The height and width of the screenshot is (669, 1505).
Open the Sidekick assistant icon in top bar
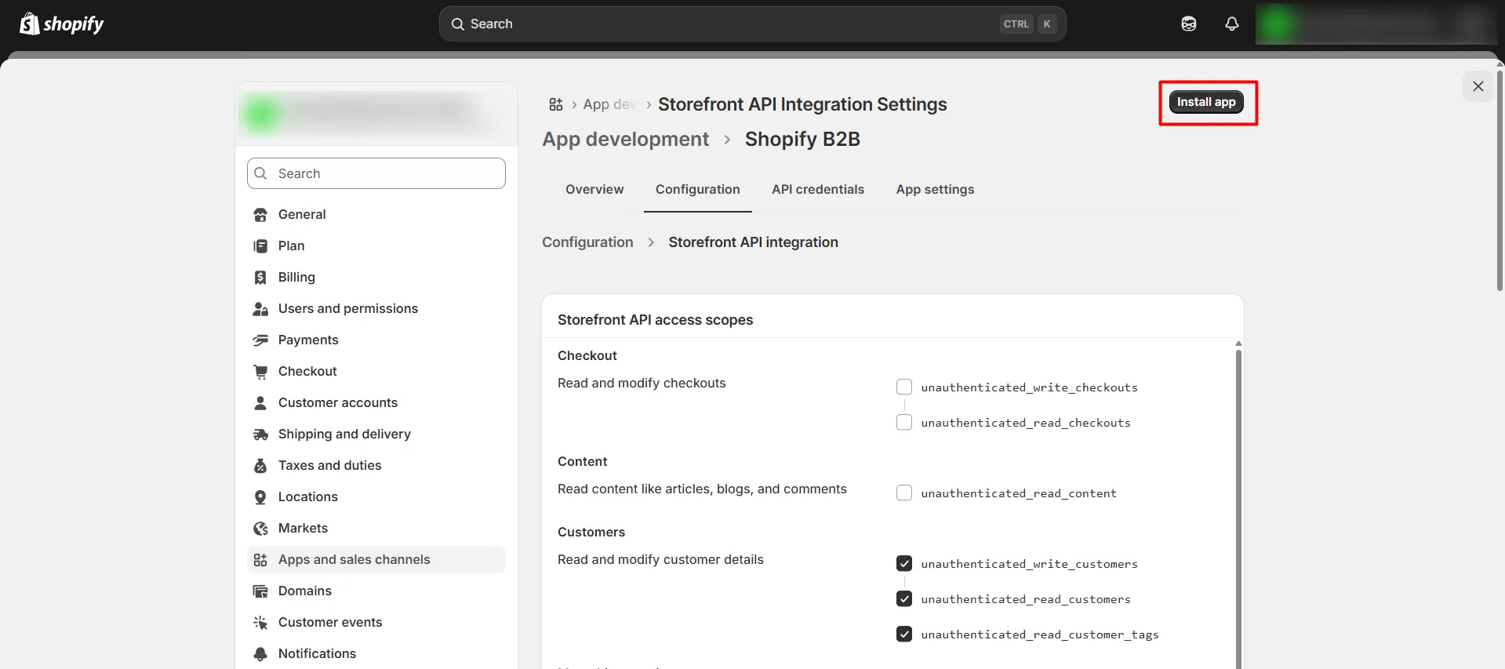[1189, 24]
